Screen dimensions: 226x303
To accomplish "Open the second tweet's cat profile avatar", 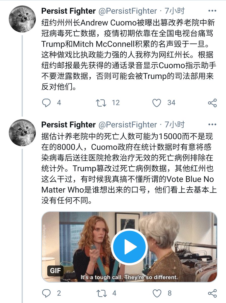I will 22,133.
